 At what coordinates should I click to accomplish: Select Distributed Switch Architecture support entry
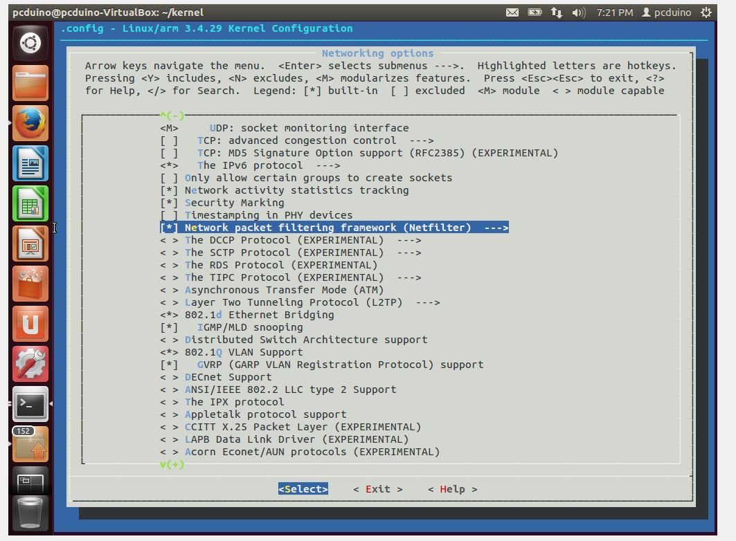pos(294,340)
